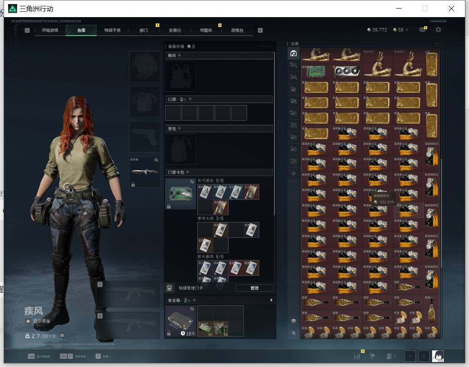Swap the keycard case via arrows icon
The image size is (469, 367).
[192, 182]
